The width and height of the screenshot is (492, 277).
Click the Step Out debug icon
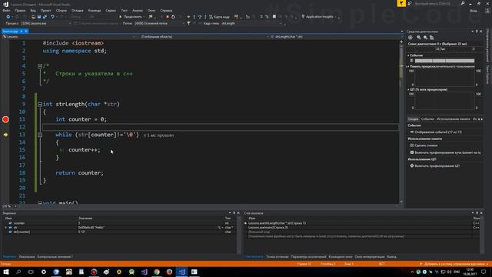[x=205, y=17]
